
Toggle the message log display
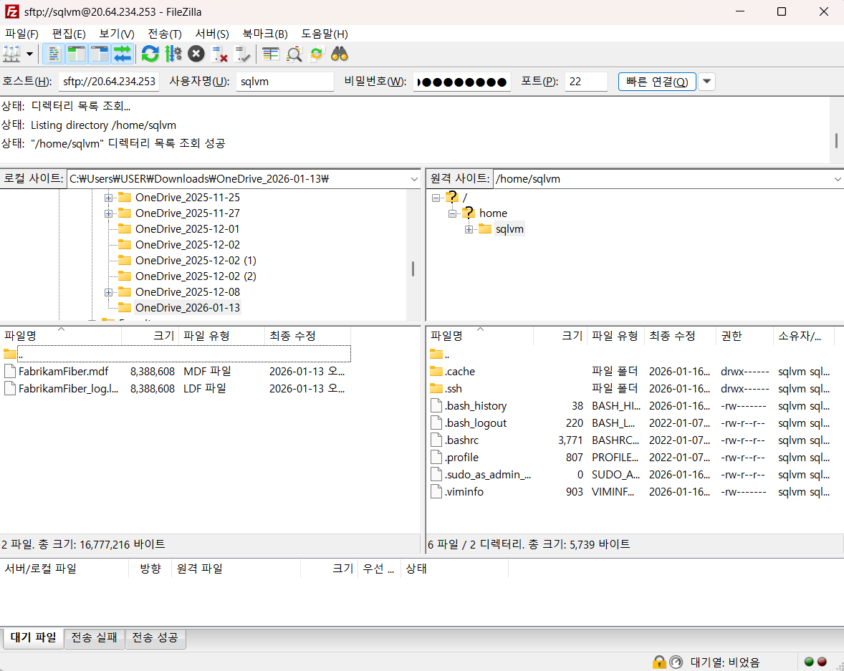pos(53,54)
